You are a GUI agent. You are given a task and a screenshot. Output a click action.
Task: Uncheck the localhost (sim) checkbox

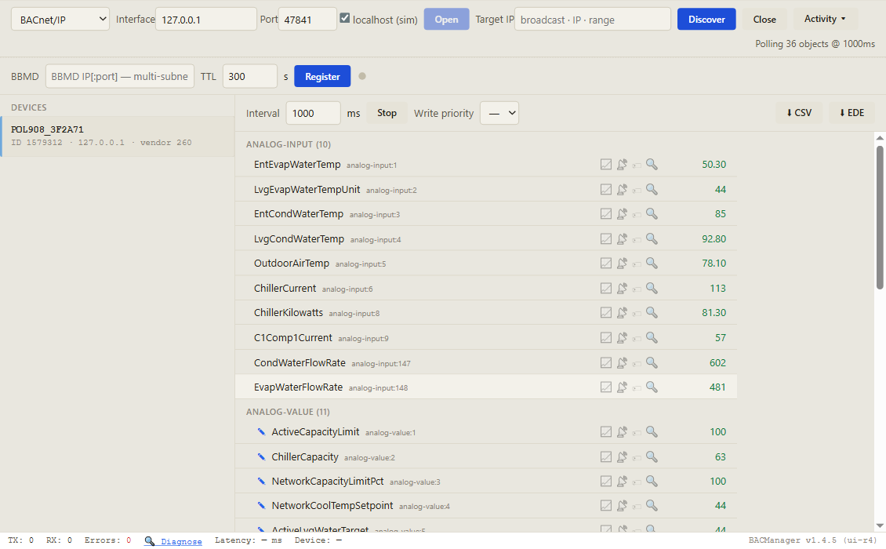pyautogui.click(x=345, y=18)
